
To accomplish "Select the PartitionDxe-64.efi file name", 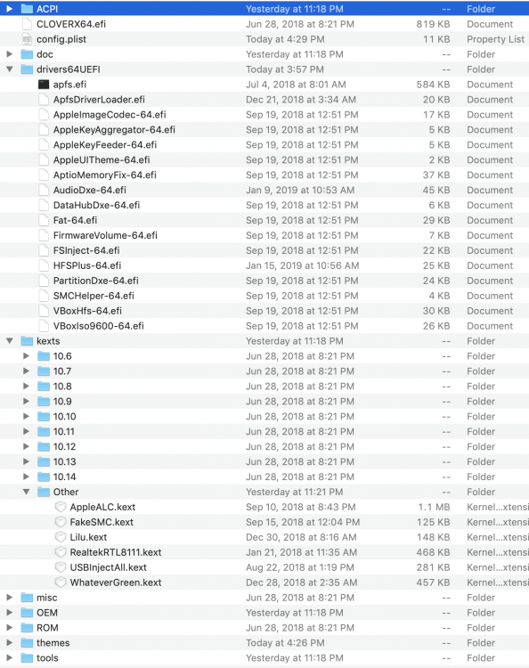I will [x=96, y=281].
